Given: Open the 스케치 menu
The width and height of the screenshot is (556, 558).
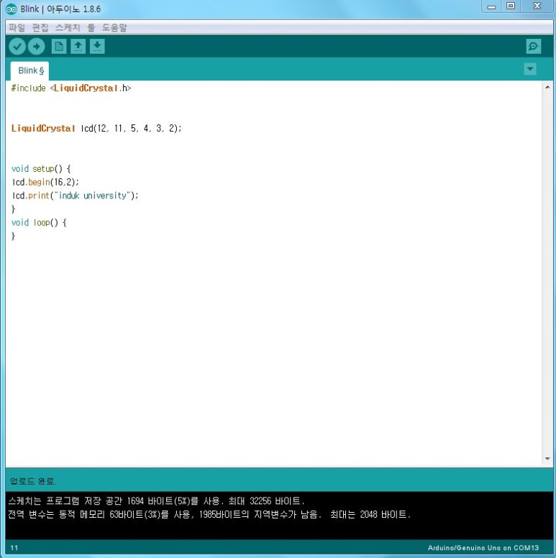Looking at the screenshot, I should pos(68,27).
